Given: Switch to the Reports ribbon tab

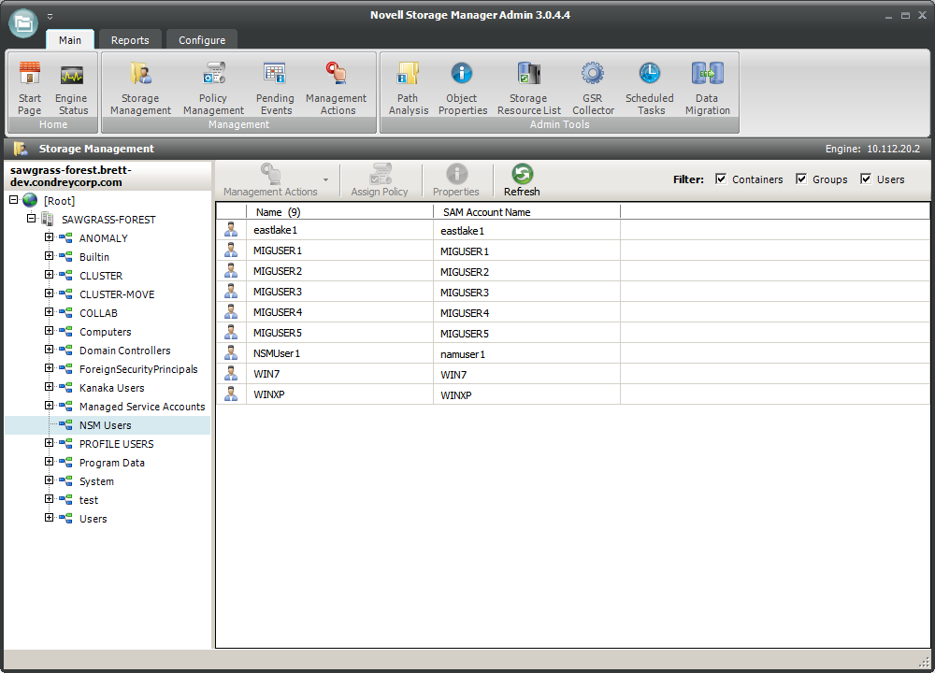Looking at the screenshot, I should pos(130,40).
